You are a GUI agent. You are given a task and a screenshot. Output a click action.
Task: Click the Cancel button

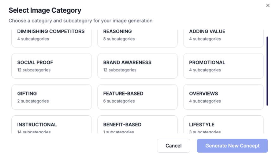[173, 146]
